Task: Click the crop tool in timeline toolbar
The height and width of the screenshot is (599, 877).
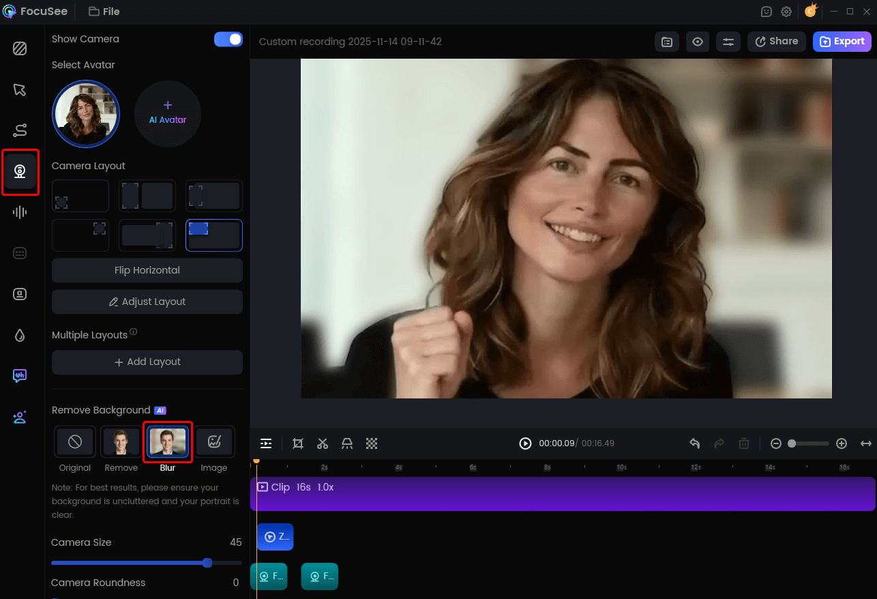Action: [x=298, y=443]
